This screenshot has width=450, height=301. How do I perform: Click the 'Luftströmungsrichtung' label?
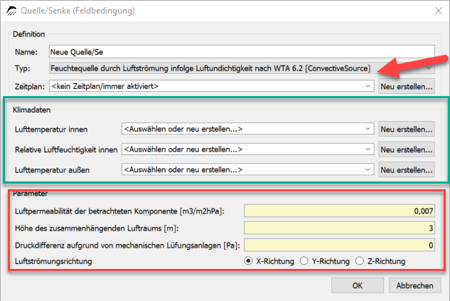(53, 261)
